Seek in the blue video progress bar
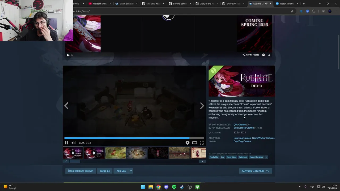 pyautogui.click(x=134, y=138)
